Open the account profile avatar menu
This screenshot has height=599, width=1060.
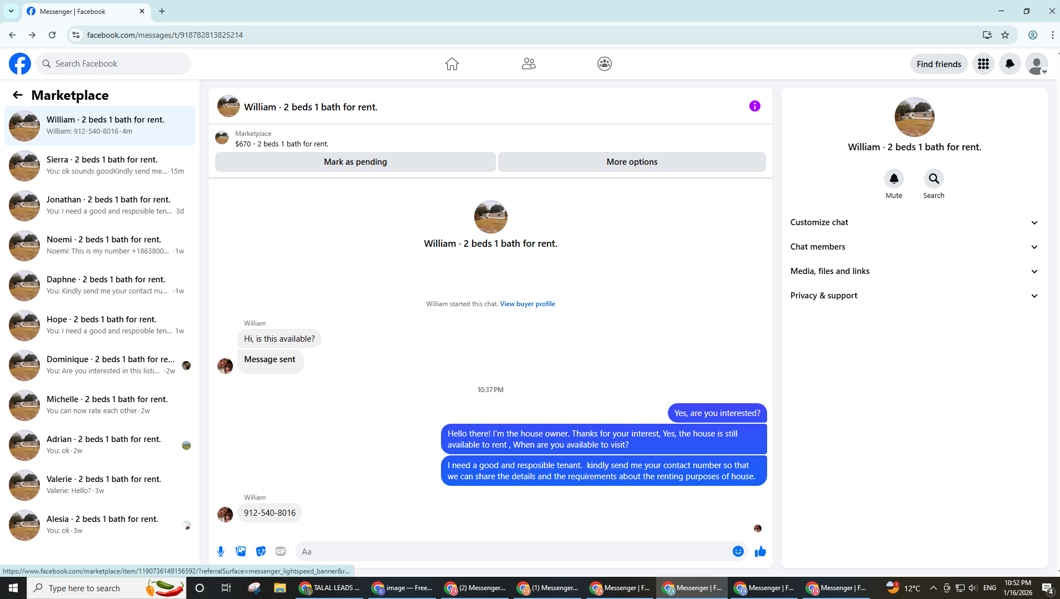pyautogui.click(x=1037, y=64)
